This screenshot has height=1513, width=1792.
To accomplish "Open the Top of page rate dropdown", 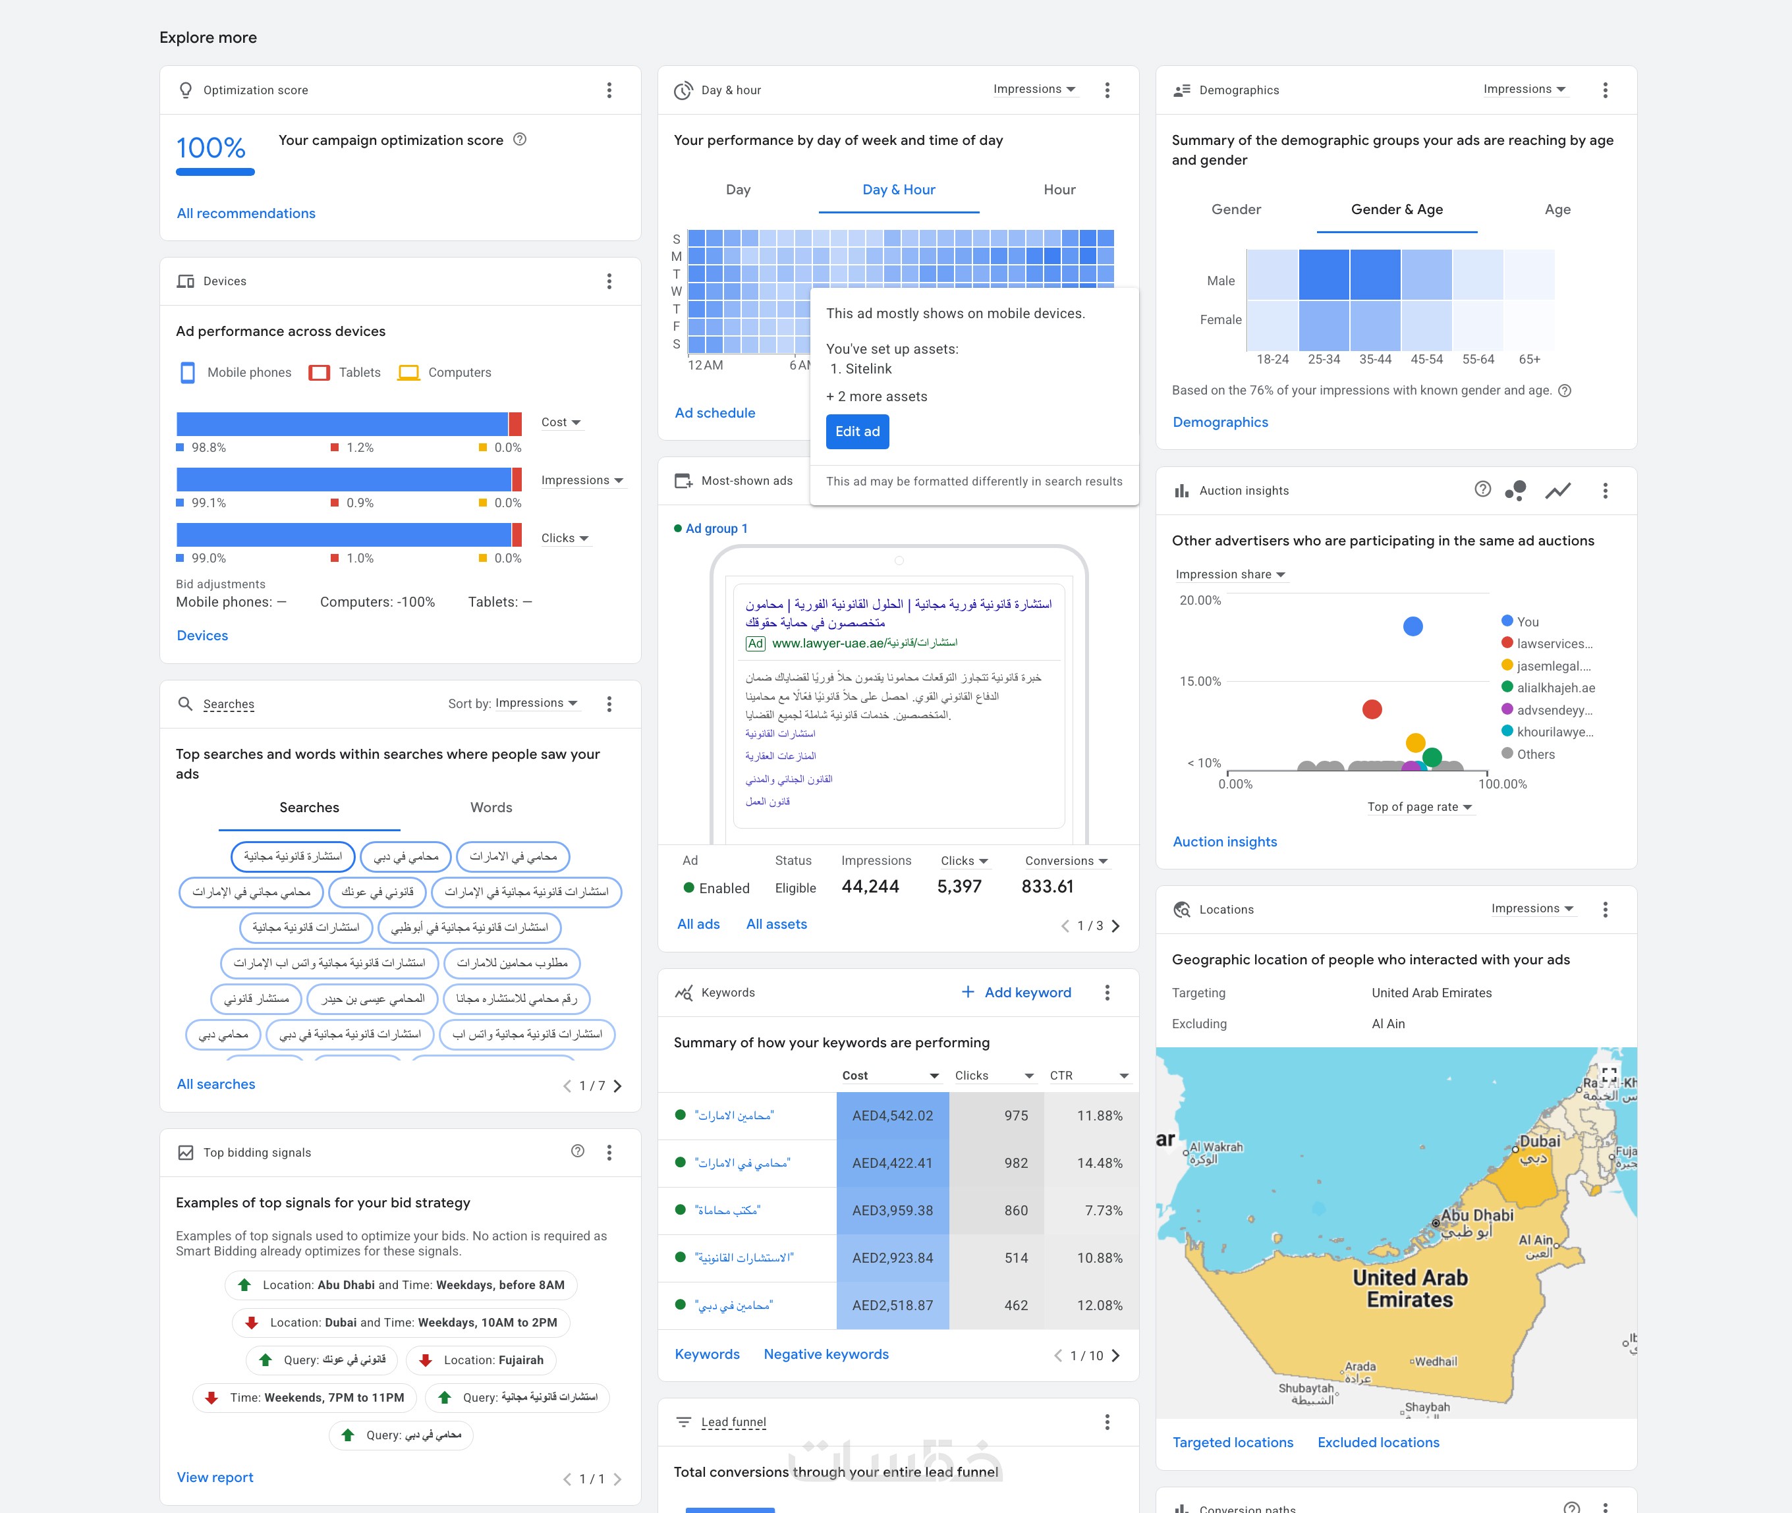I will (x=1420, y=807).
